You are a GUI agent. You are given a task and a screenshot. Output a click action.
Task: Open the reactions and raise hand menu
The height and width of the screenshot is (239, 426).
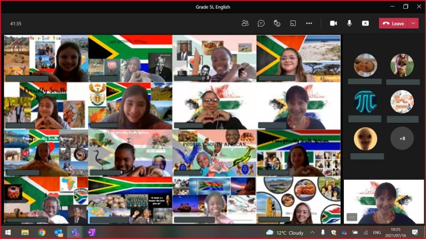click(277, 23)
